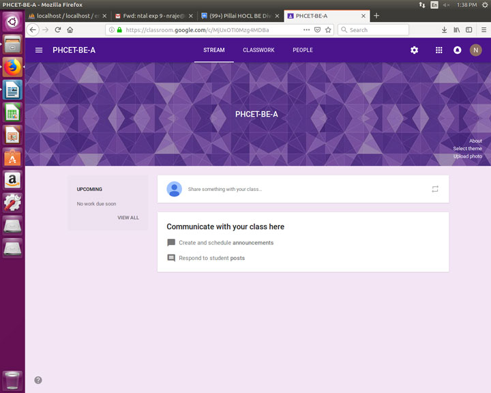Reload the page in Firefox

[x=58, y=30]
